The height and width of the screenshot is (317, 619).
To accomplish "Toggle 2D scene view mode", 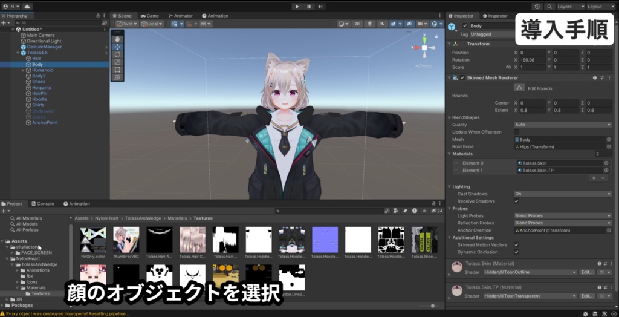I will 357,24.
